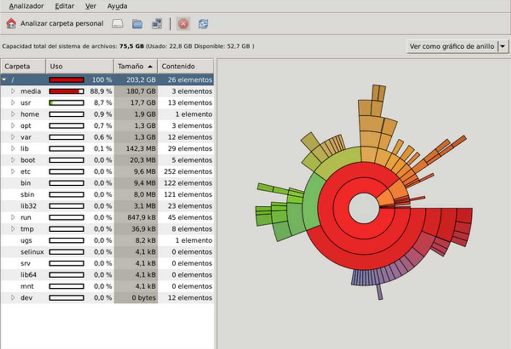Open the Analizador menu

pos(26,6)
